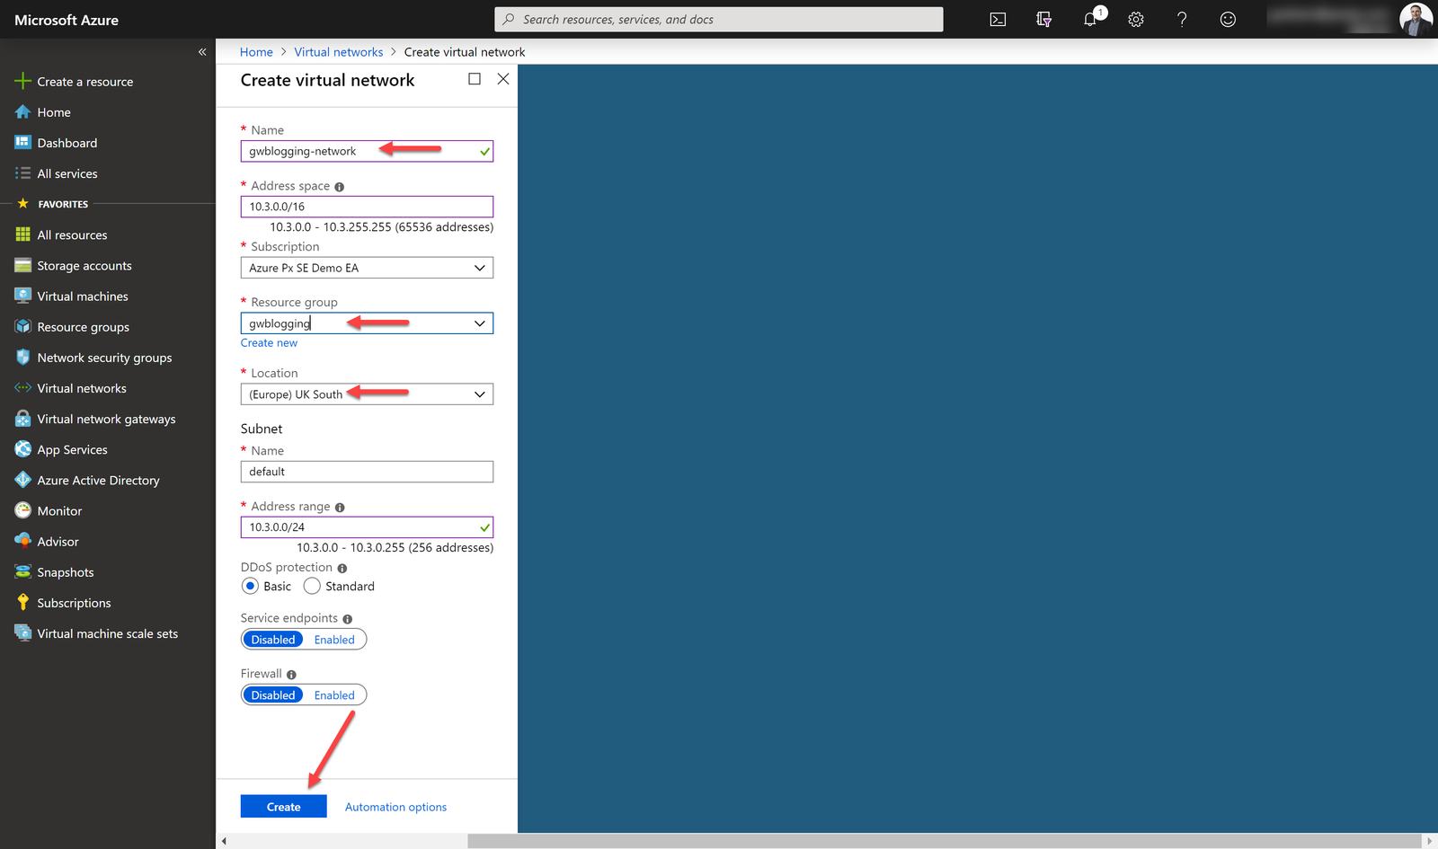Open Virtual machines from the sidebar

[x=82, y=296]
